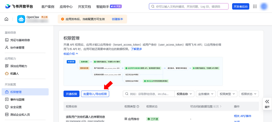Screen dimensions: 272x122
Task: Click the Feishu Open Platform logo
Action: 19,7
